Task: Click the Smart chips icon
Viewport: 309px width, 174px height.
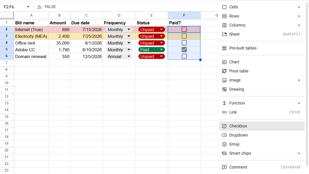Action: pyautogui.click(x=224, y=153)
